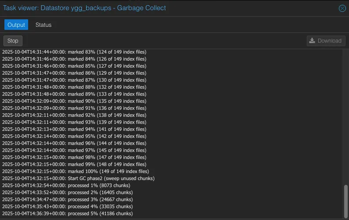Click the download arrow icon
Viewport: 349px width, 220px height.
point(312,41)
